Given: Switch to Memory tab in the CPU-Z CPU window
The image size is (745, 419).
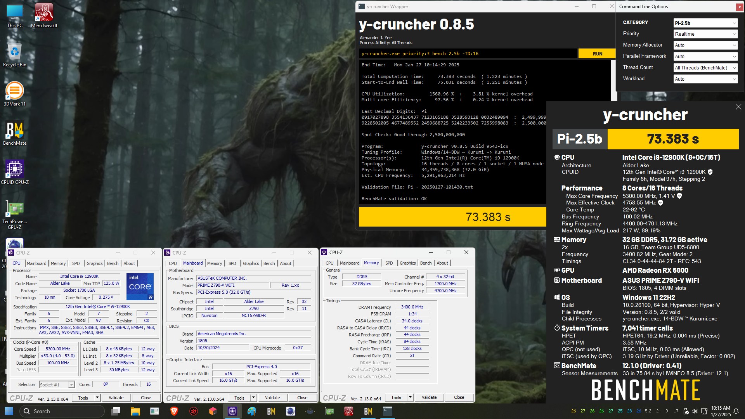Looking at the screenshot, I should click(58, 263).
